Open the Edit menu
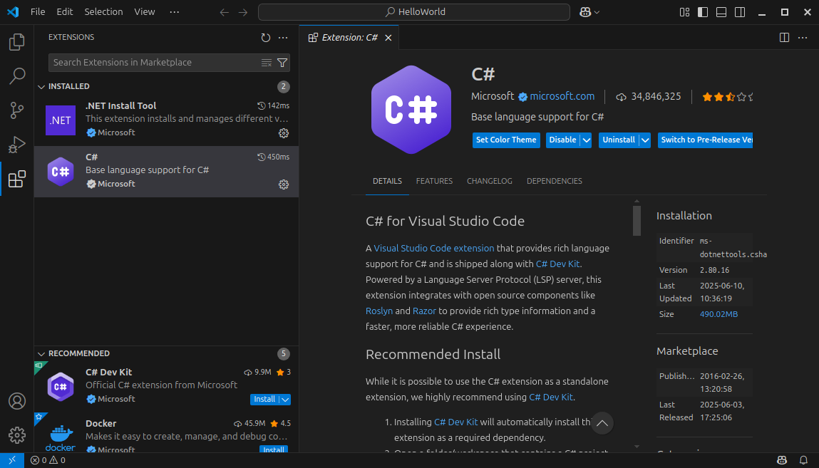 coord(65,11)
